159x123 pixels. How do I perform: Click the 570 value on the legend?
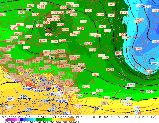[58, 122]
